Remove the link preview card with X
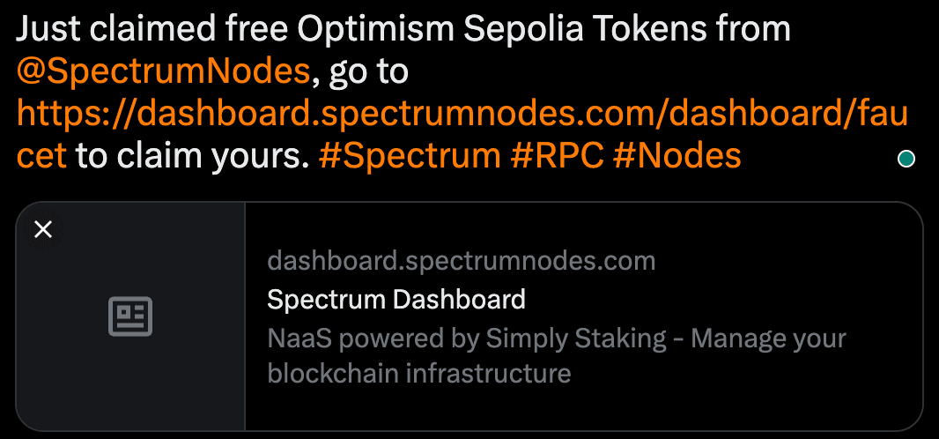 coord(43,230)
